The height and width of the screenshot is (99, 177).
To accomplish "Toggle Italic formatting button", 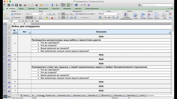I will click(31, 18).
